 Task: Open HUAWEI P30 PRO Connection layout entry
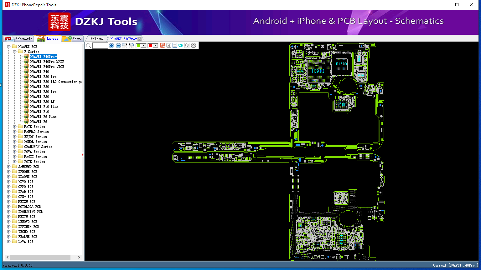click(x=56, y=82)
